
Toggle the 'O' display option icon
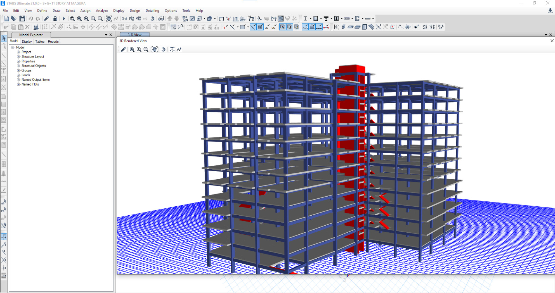coord(297,27)
